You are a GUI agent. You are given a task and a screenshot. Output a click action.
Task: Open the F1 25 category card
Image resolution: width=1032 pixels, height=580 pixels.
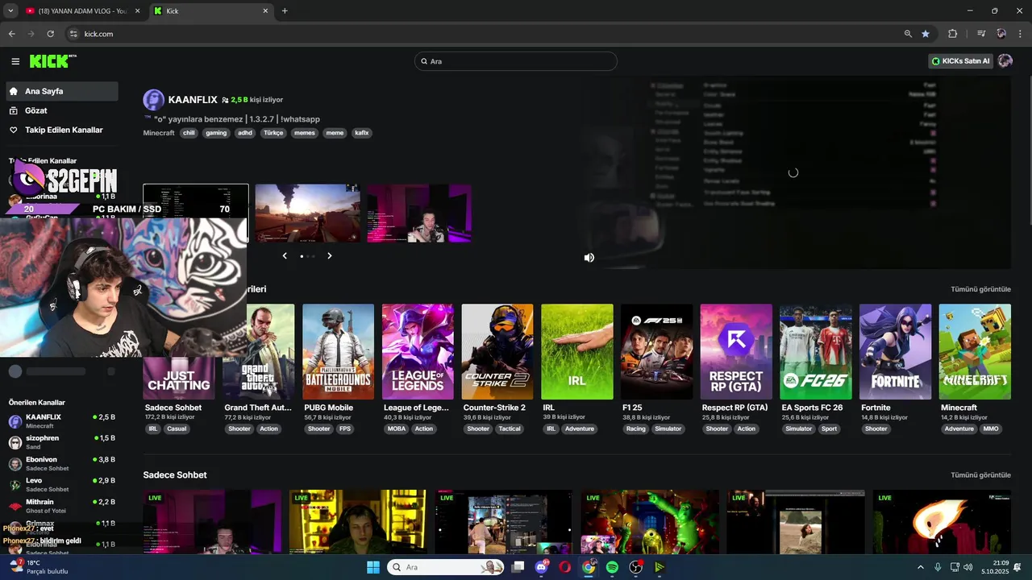coord(657,351)
